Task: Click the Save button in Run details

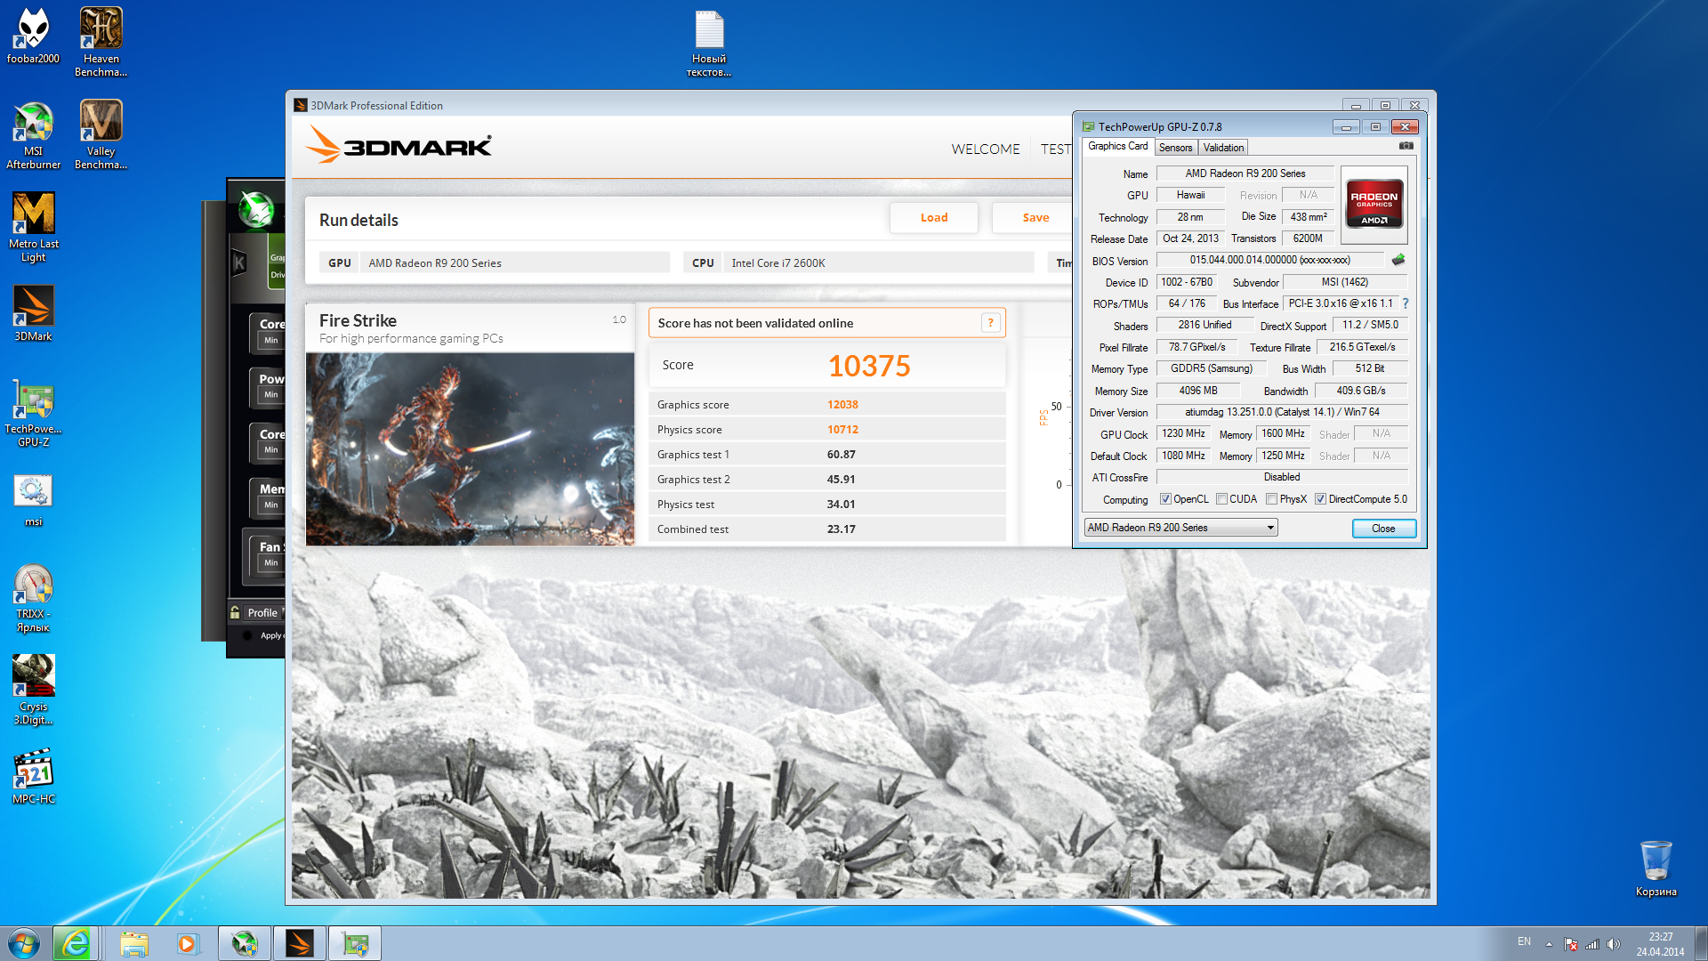Action: (1035, 217)
